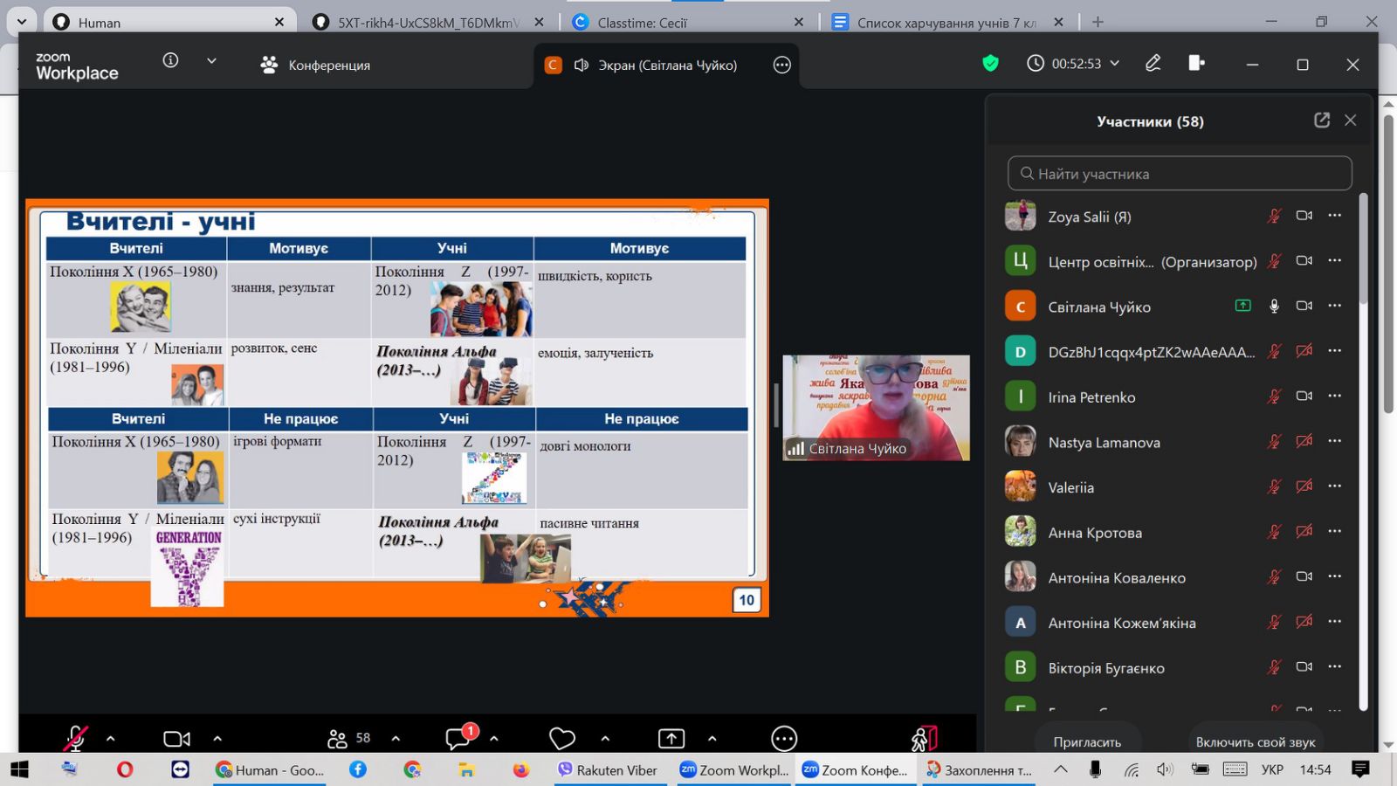
Task: Turn on the camera in the toolbar
Action: (176, 739)
